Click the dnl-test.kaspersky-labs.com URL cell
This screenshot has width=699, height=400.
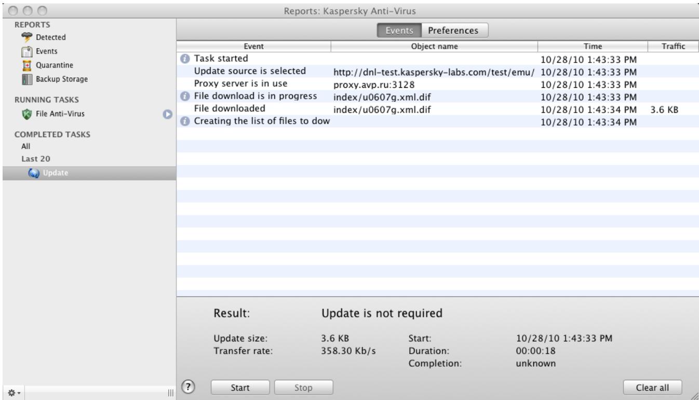point(434,72)
